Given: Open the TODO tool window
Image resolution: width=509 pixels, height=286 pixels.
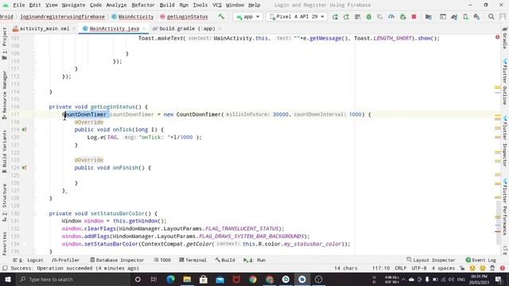Looking at the screenshot, I should (x=162, y=260).
